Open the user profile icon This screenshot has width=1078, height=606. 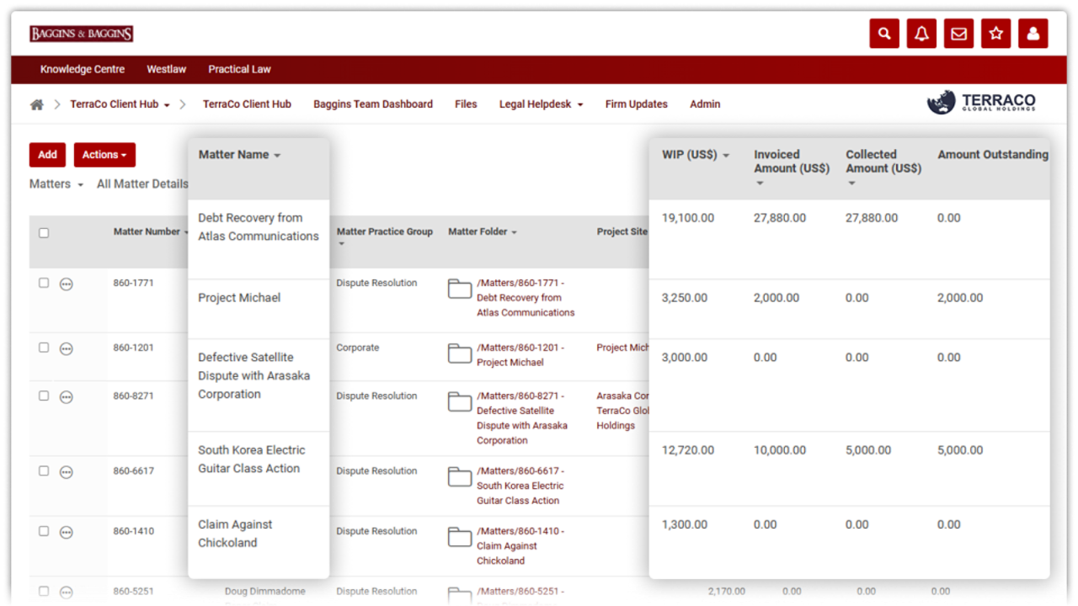click(1033, 34)
